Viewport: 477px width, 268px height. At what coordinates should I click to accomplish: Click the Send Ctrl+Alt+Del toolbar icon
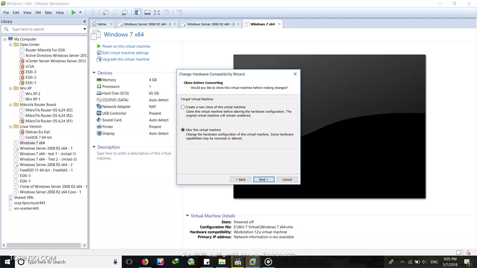point(92,13)
